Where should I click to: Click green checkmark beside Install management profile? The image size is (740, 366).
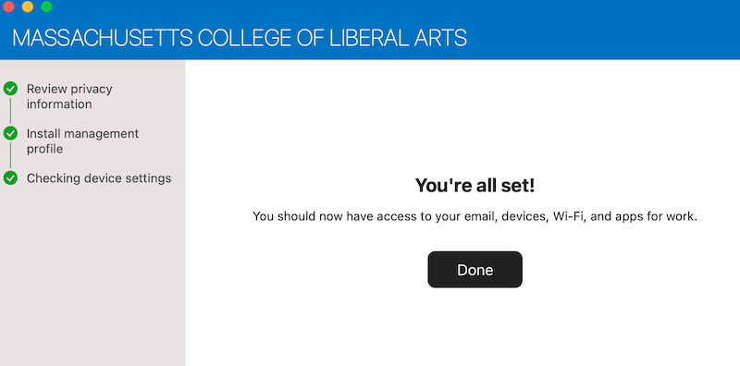coord(10,133)
